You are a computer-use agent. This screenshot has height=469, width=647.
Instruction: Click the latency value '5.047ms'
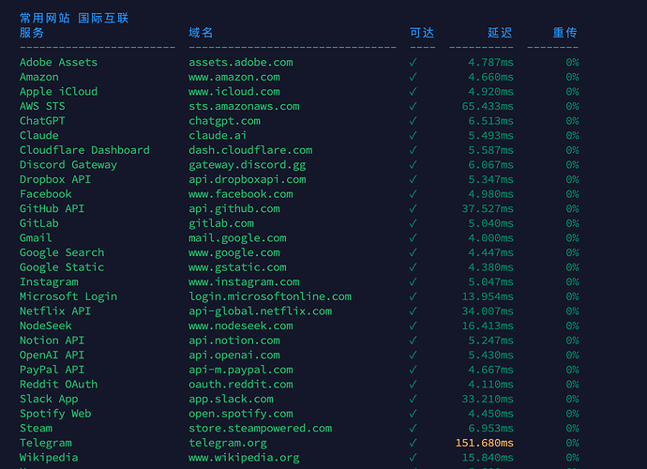490,282
